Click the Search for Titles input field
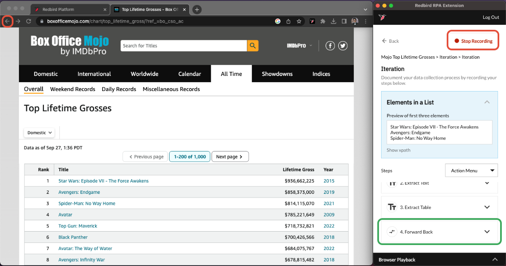This screenshot has width=506, height=266. point(184,46)
